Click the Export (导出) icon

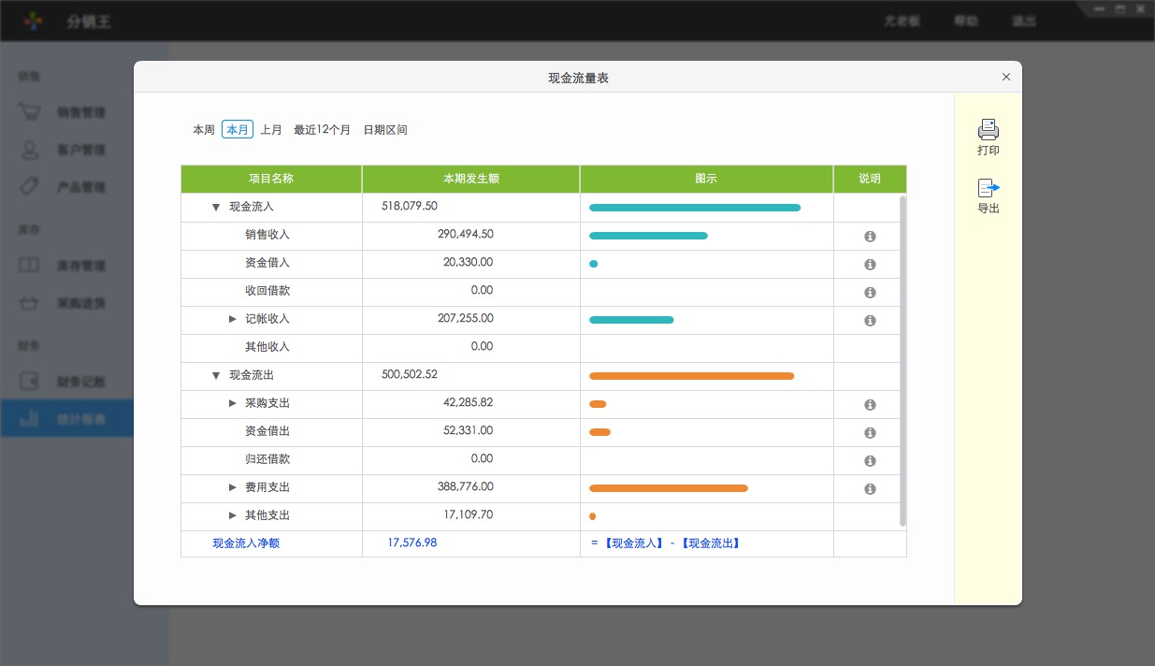pyautogui.click(x=988, y=188)
